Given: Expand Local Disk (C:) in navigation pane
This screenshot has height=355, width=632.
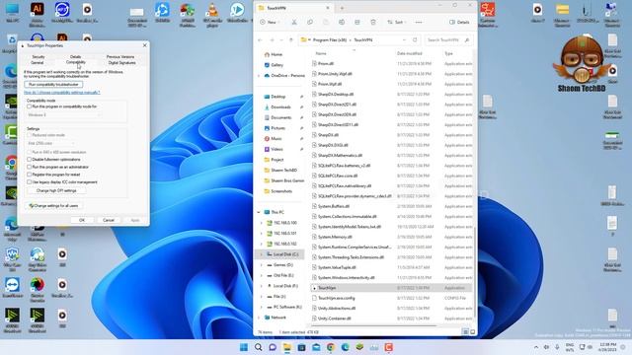Looking at the screenshot, I should (261, 254).
